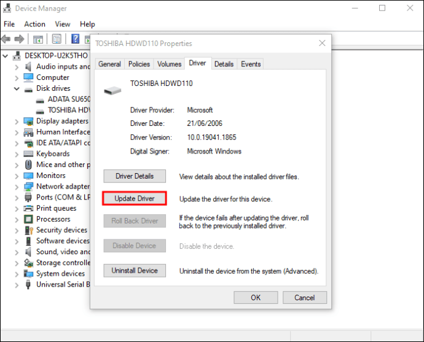
Task: Click the Print queues printer icon
Action: [x=28, y=208]
